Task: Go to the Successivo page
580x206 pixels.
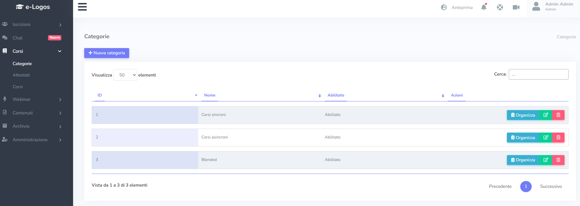Action: (x=551, y=186)
